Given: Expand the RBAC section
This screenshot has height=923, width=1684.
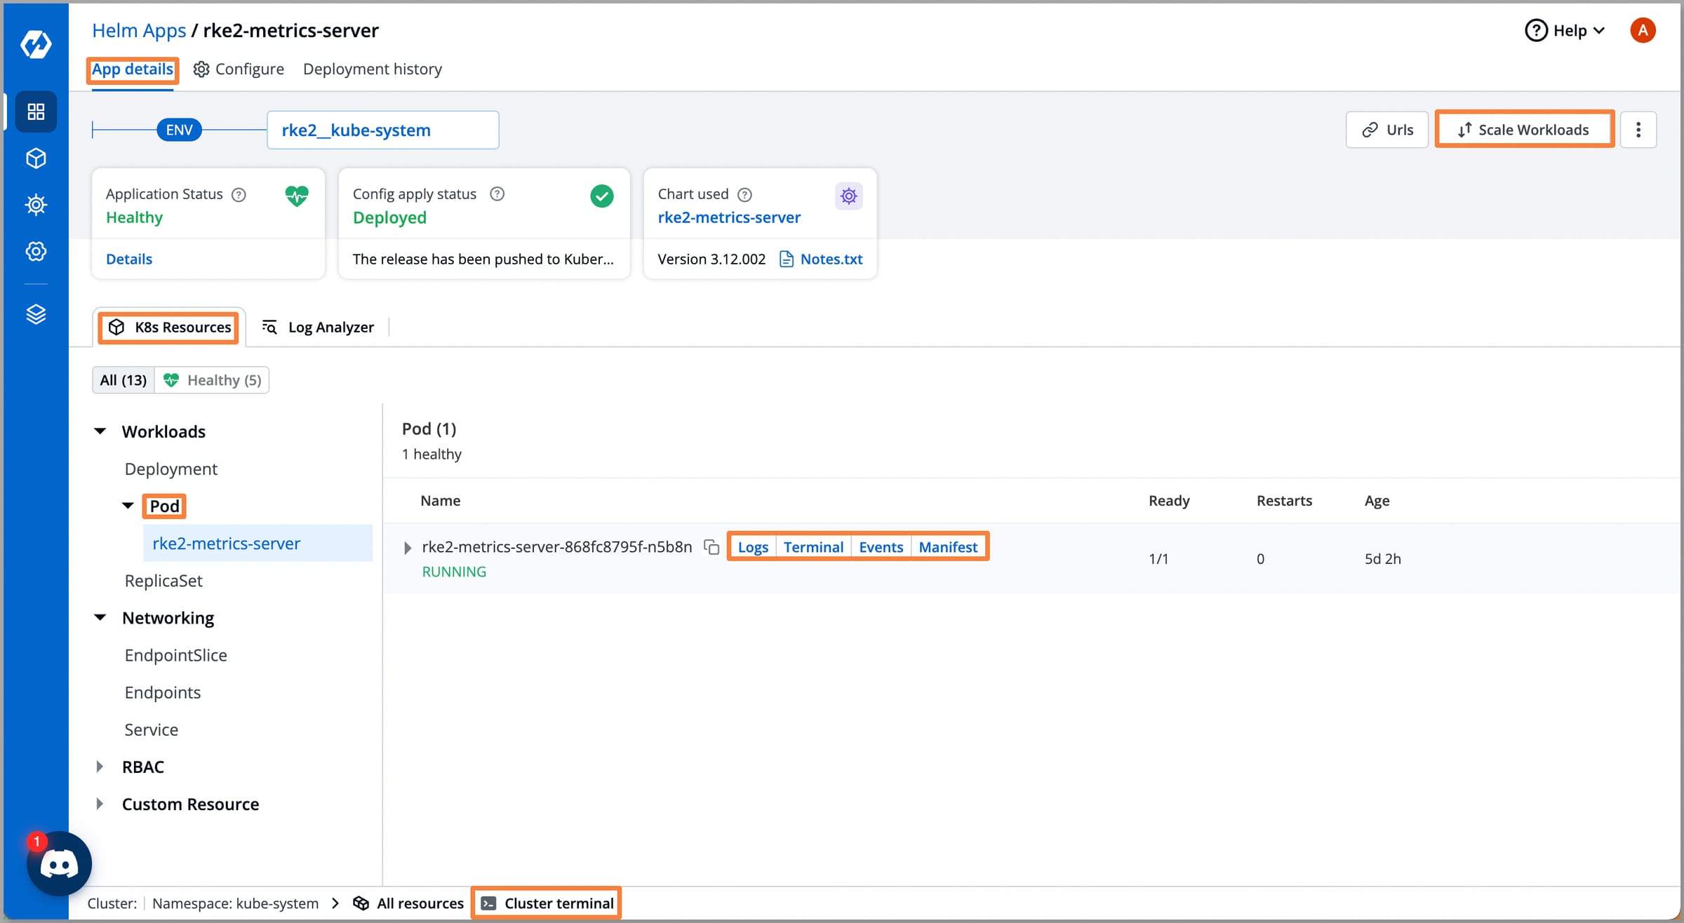Looking at the screenshot, I should (100, 766).
